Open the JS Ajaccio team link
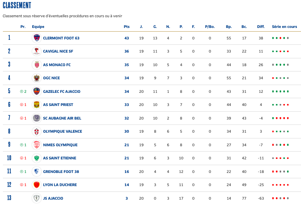Viewport: 301px width, 205px height. 53,198
